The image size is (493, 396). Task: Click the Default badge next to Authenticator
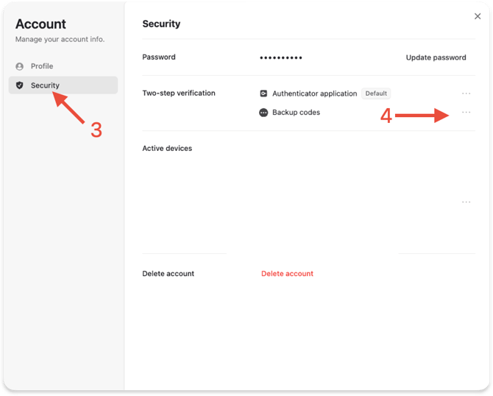(376, 93)
